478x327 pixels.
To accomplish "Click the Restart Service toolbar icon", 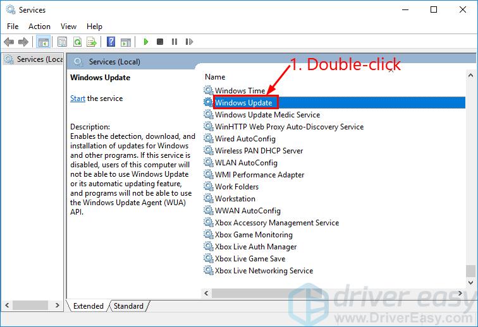I will (x=188, y=42).
